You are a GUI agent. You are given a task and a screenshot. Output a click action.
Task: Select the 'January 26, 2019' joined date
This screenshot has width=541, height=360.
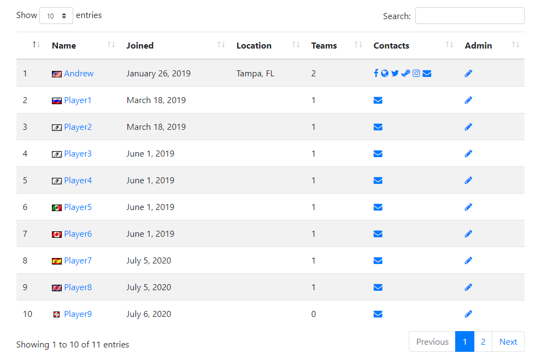click(x=158, y=74)
